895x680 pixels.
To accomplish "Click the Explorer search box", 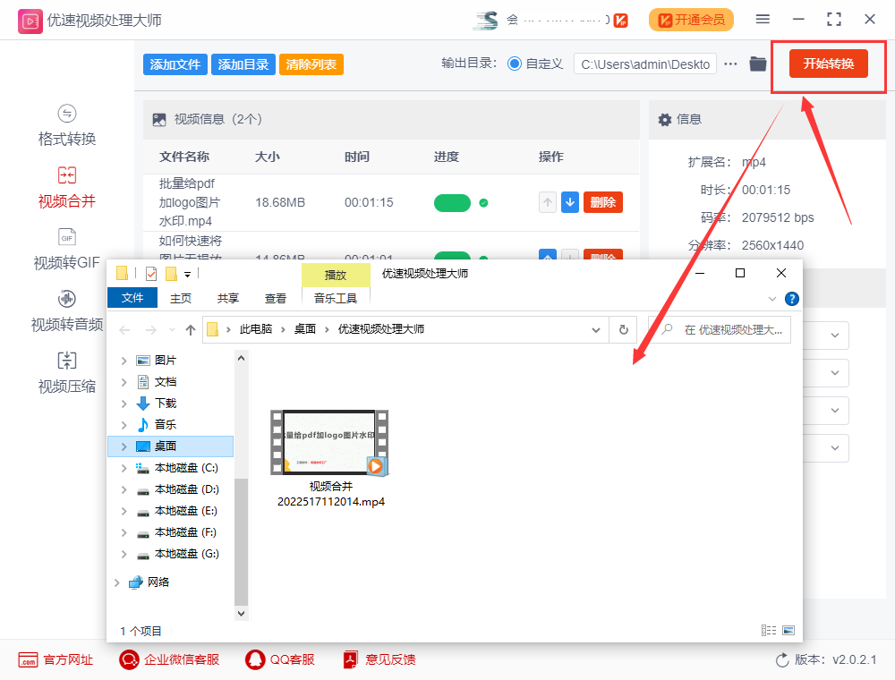I will [720, 330].
